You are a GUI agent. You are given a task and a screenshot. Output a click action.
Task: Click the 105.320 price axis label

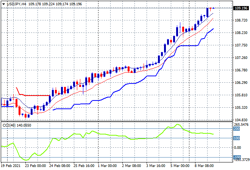[x=241, y=108]
